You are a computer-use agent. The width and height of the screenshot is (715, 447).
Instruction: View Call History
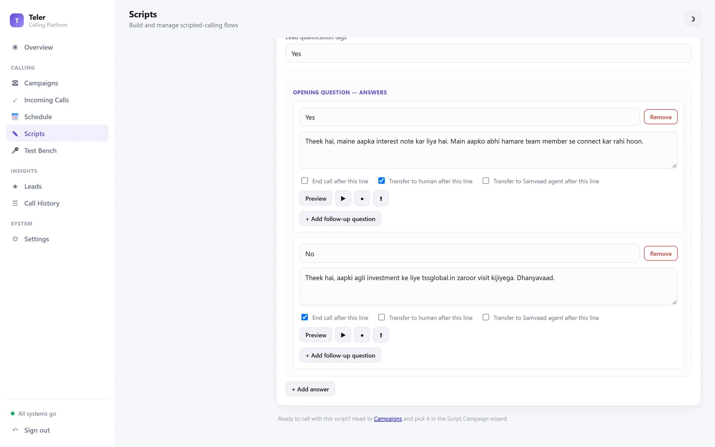click(x=57, y=203)
